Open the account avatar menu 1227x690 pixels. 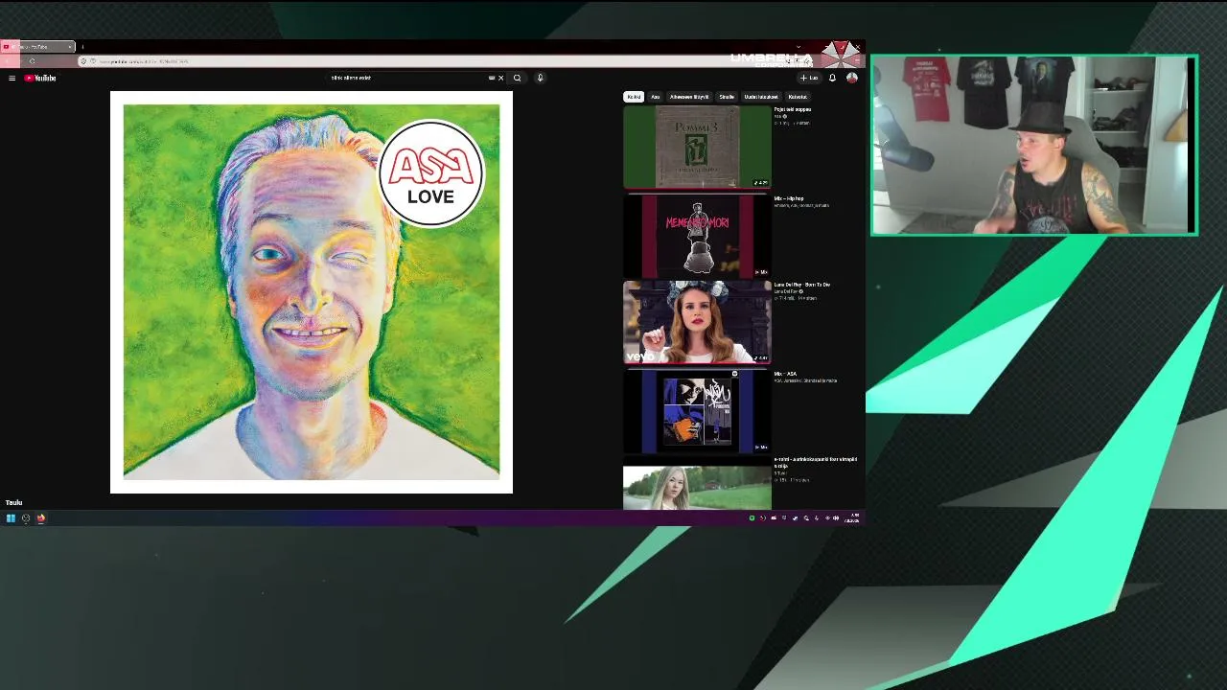tap(851, 78)
